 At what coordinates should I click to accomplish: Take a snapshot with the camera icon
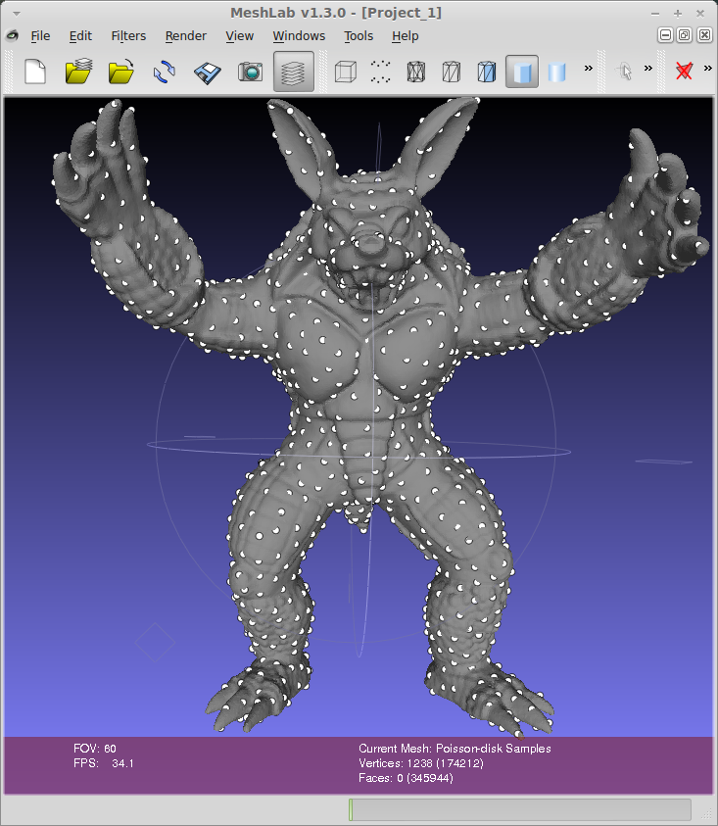251,72
